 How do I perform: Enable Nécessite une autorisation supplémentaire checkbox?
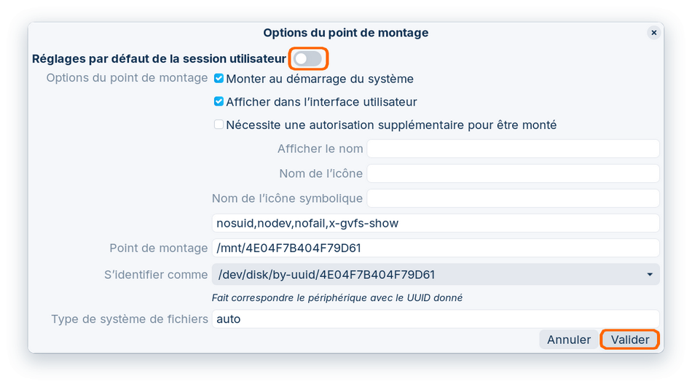point(219,125)
